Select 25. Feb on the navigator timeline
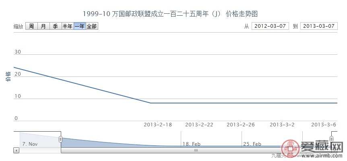The width and height of the screenshot is (347, 161). [x=252, y=144]
